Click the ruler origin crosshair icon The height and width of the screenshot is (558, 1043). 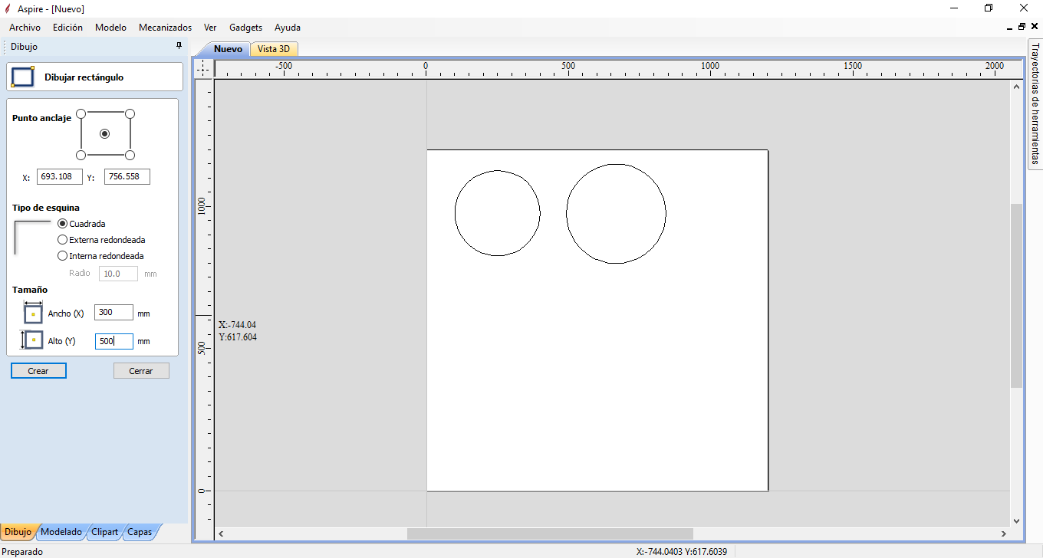(x=202, y=69)
